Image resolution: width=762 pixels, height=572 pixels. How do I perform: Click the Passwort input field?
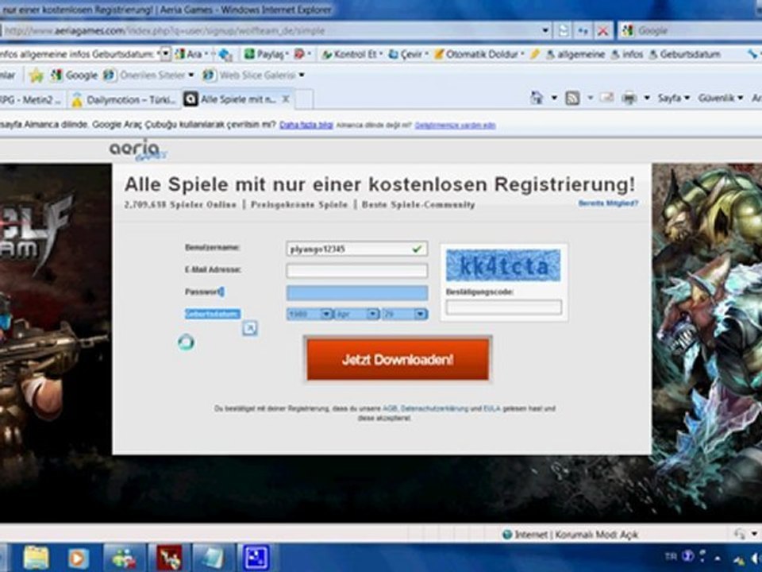pyautogui.click(x=356, y=293)
